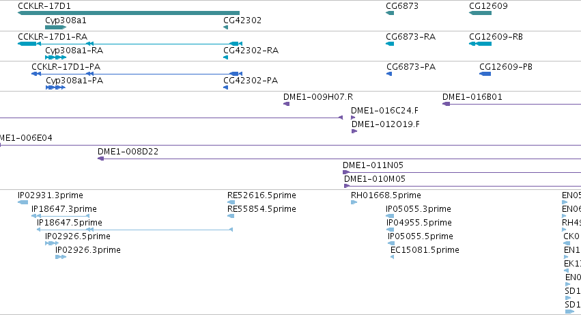
Task: Select the DME1-011N05 clone arrow
Action: (346, 172)
